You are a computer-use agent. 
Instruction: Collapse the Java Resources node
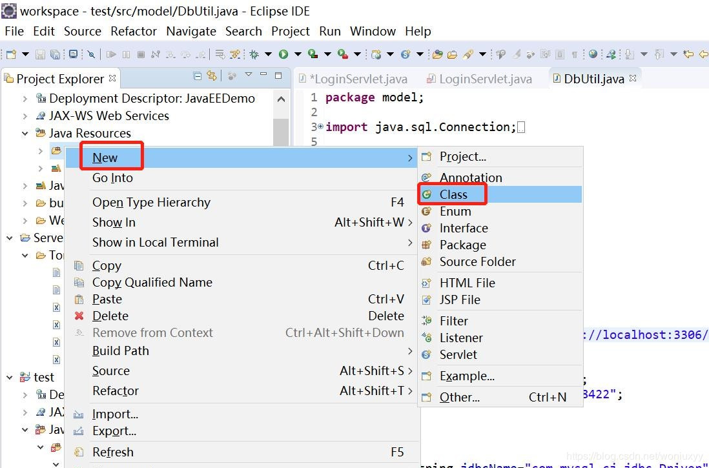(x=25, y=134)
